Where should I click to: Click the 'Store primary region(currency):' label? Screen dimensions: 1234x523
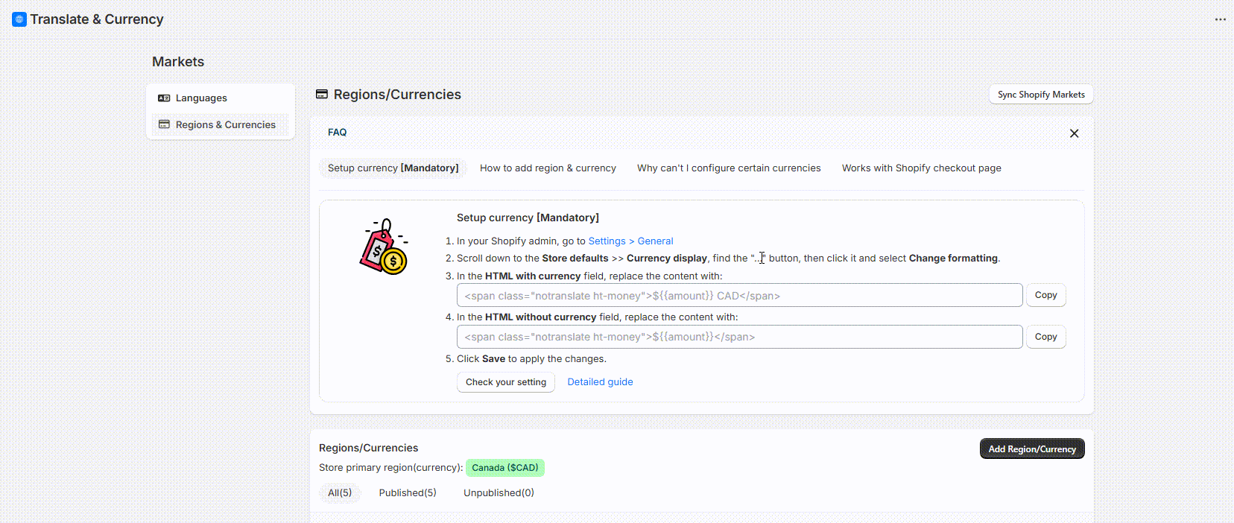coord(390,468)
